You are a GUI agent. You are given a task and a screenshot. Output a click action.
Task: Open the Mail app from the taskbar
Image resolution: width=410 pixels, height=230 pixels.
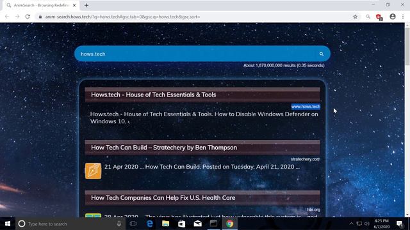(198, 224)
